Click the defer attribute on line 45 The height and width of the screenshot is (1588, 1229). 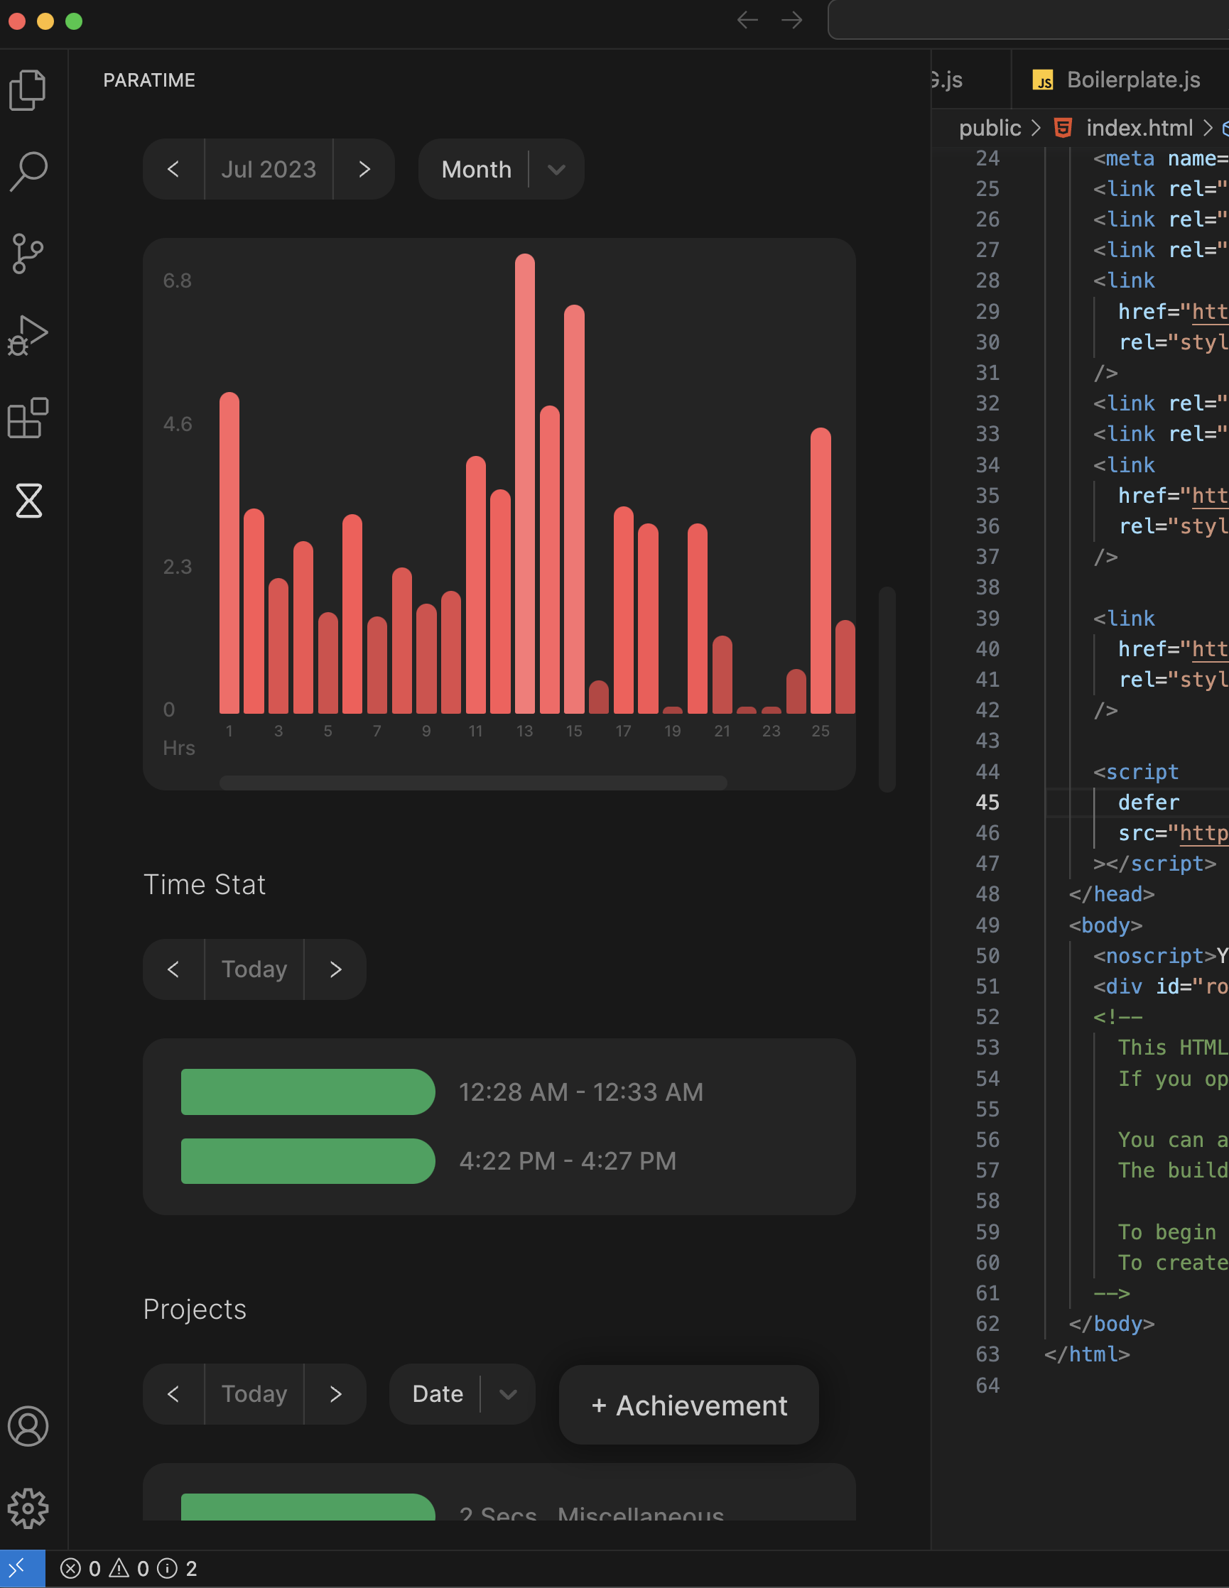1148,802
